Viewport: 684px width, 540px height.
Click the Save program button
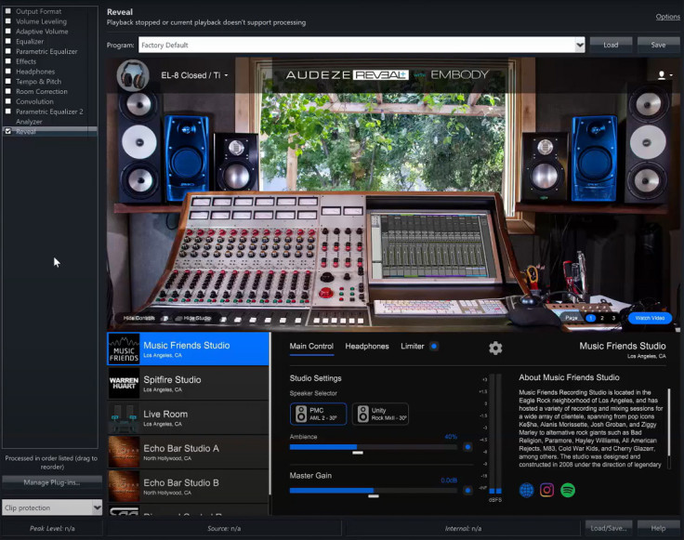click(x=658, y=45)
